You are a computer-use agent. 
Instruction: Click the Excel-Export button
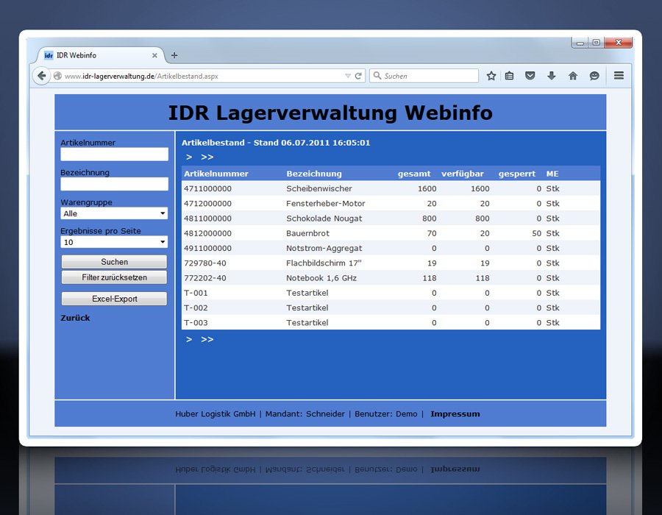114,299
